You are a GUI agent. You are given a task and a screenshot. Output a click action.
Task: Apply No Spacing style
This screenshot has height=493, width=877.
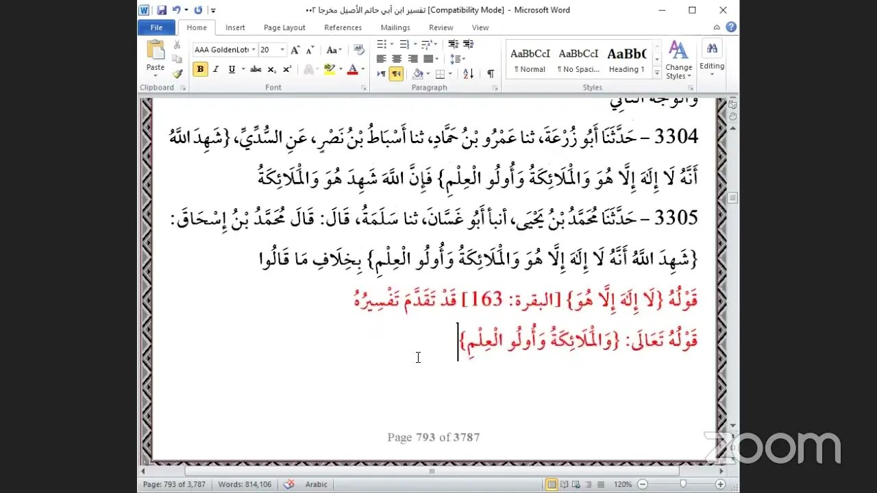(578, 60)
